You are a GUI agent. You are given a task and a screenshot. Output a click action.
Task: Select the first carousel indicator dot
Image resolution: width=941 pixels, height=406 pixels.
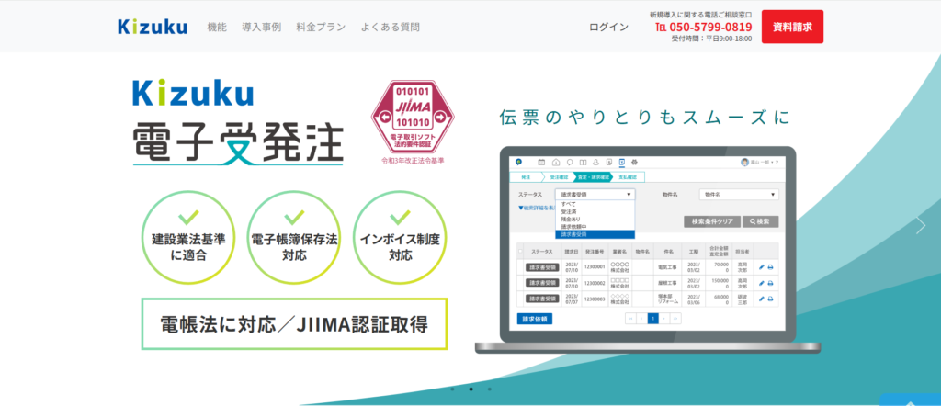pyautogui.click(x=452, y=389)
